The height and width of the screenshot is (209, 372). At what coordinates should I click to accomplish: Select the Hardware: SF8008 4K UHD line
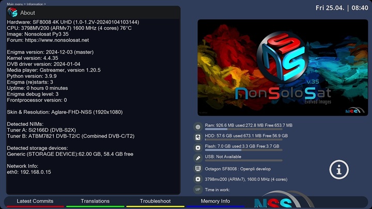[73, 22]
